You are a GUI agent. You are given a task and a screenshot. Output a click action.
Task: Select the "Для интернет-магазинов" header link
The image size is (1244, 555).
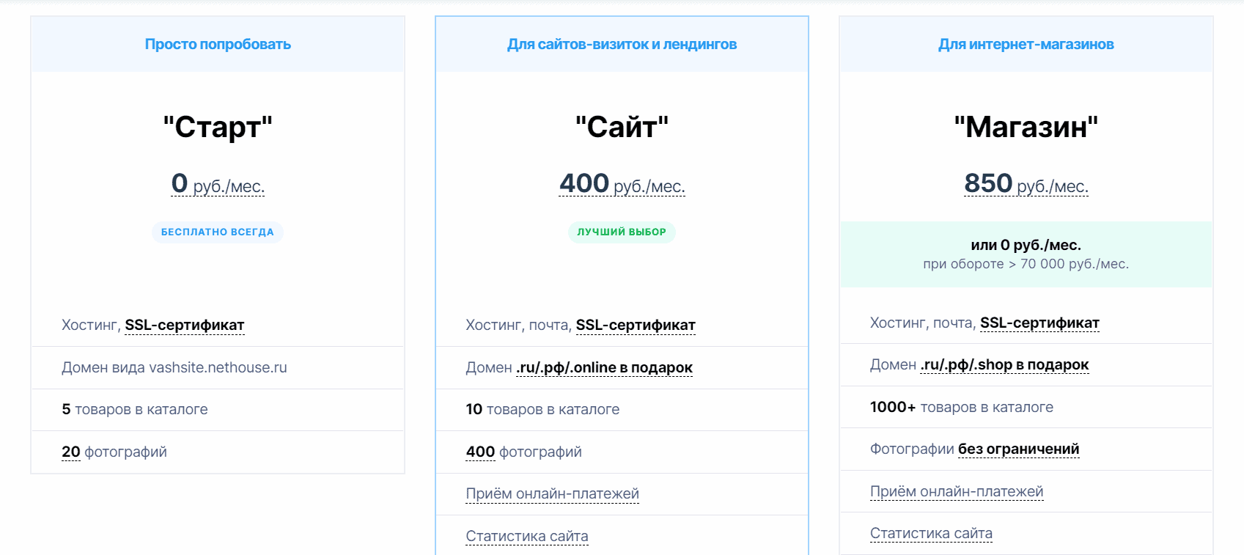click(1026, 44)
